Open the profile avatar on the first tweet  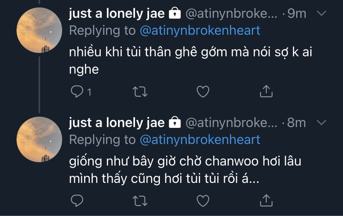(39, 30)
